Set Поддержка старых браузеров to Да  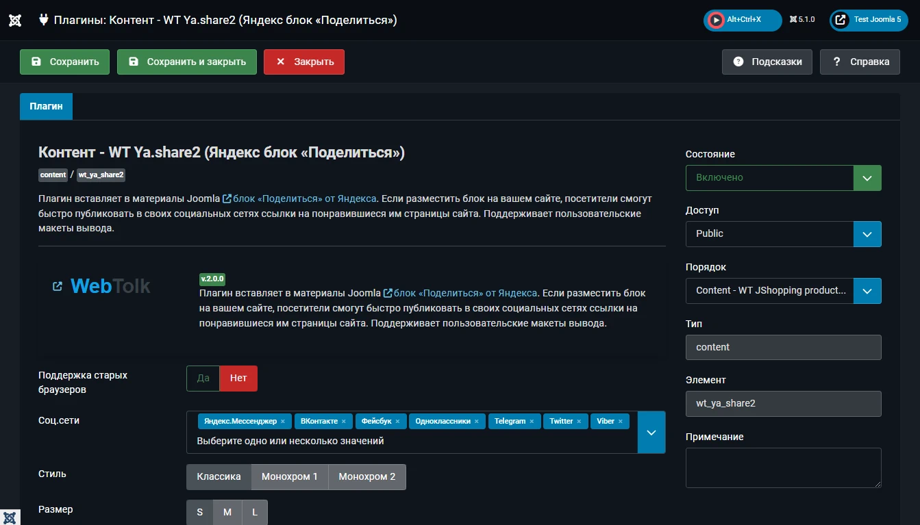click(x=203, y=379)
